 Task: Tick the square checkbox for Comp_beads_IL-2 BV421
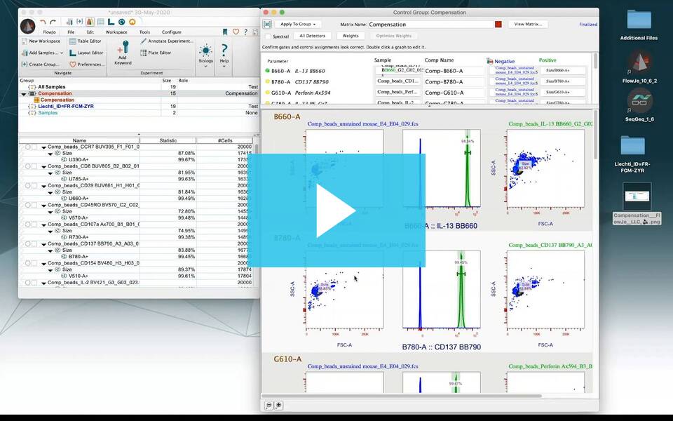tap(34, 283)
